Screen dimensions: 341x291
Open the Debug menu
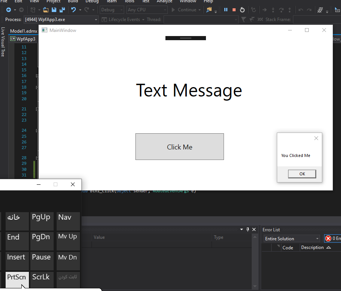[x=92, y=1]
